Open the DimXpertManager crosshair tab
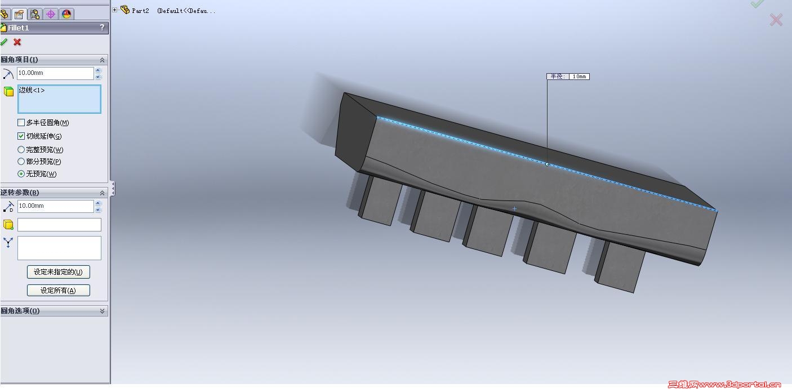The width and height of the screenshot is (792, 392). [51, 14]
